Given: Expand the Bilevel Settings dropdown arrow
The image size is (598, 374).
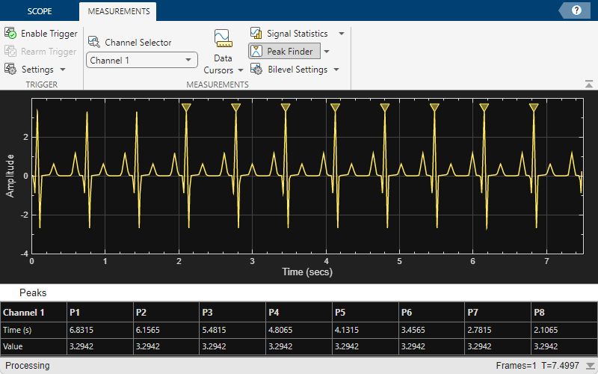Looking at the screenshot, I should click(x=336, y=70).
